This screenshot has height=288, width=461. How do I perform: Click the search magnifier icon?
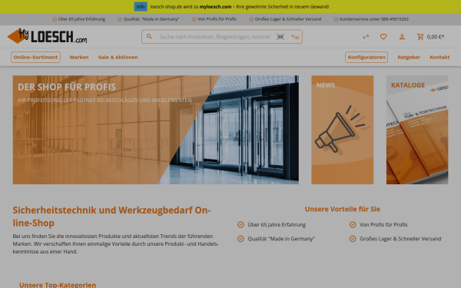pyautogui.click(x=149, y=36)
